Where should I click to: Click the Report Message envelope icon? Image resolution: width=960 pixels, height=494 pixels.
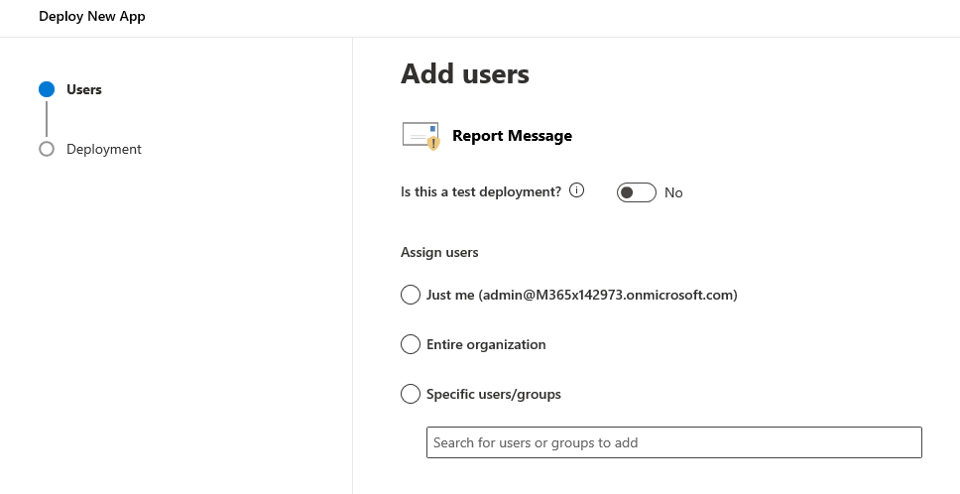point(420,136)
